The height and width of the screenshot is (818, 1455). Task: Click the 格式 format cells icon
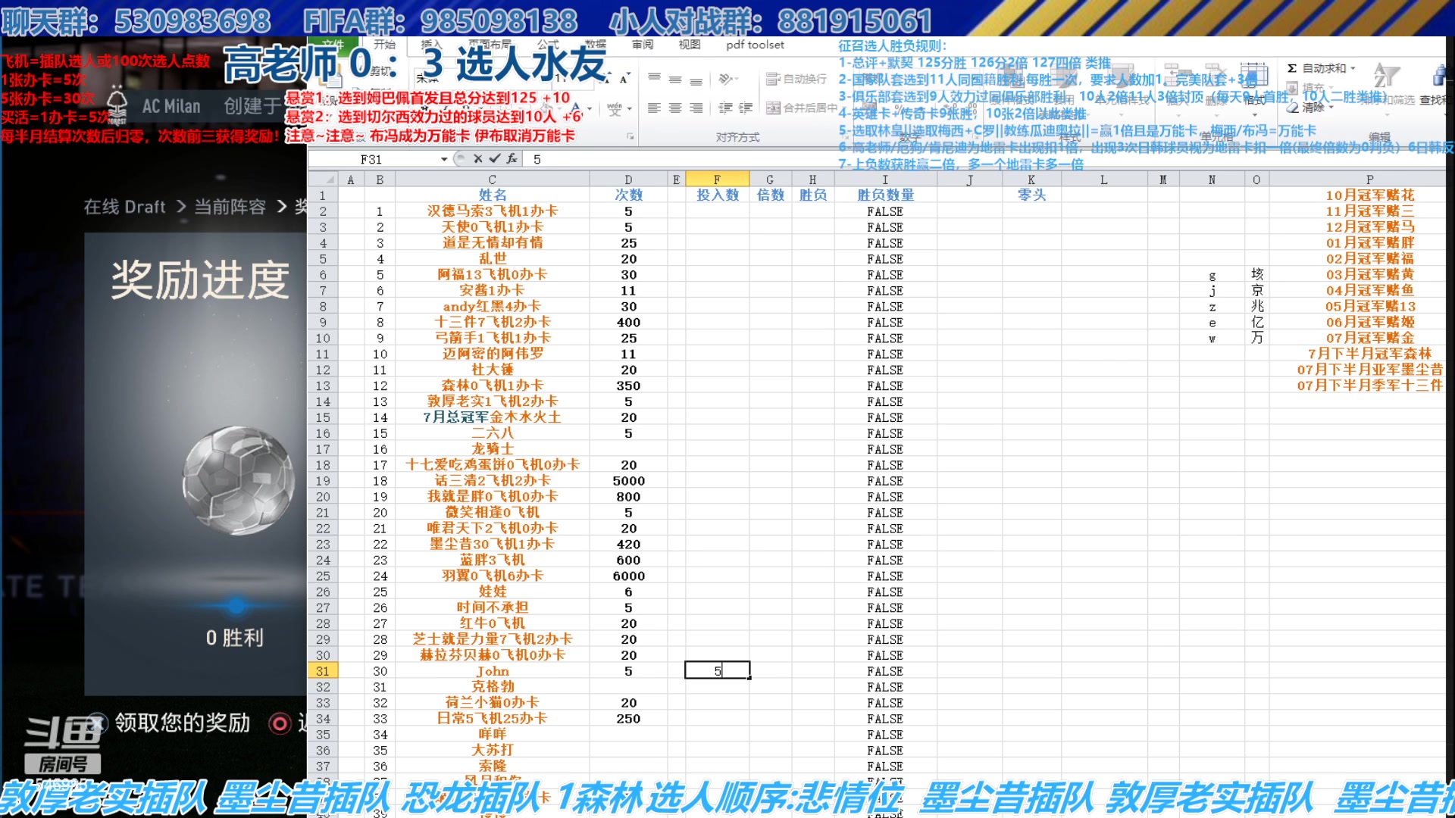pyautogui.click(x=1254, y=76)
